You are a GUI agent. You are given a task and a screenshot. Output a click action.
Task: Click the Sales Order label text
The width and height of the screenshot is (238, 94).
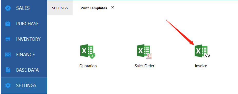tap(145, 66)
